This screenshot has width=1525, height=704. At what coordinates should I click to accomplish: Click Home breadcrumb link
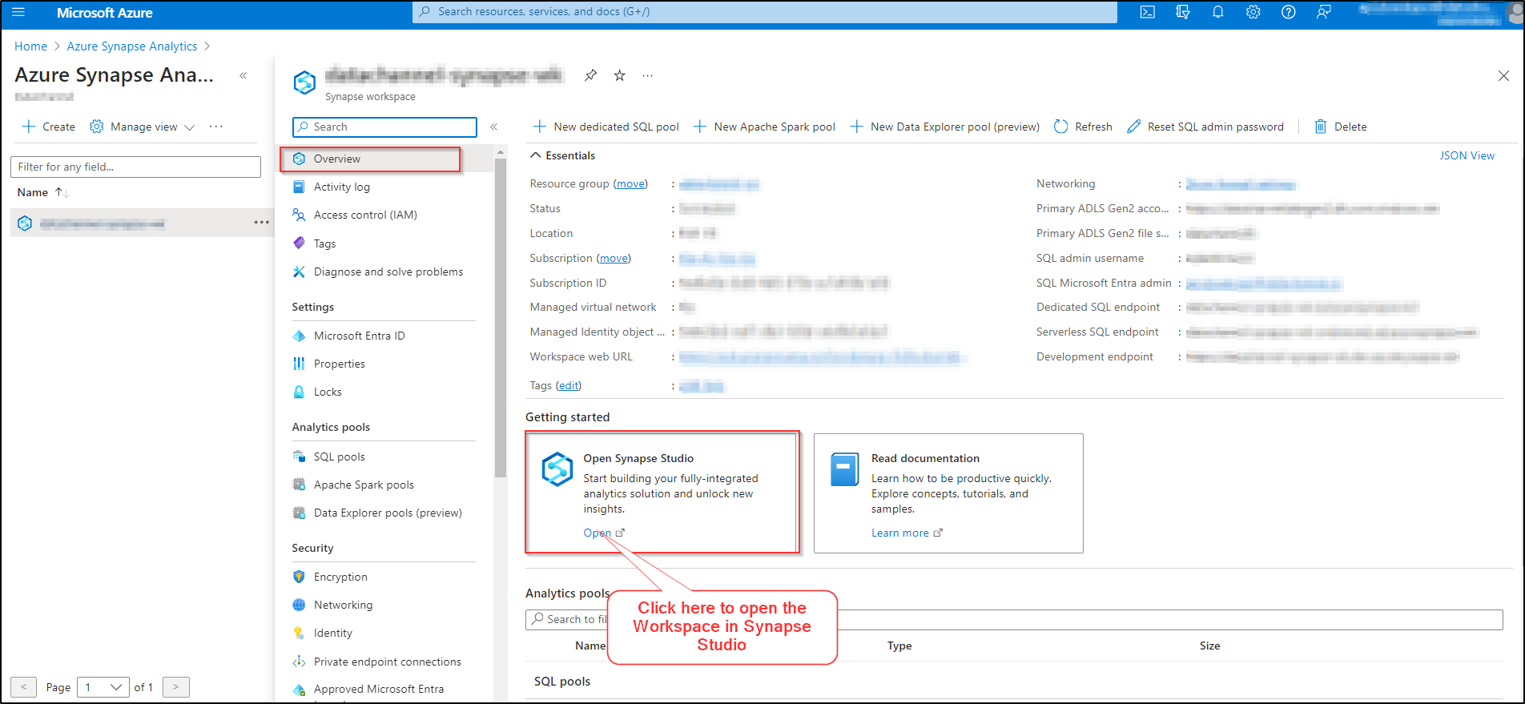30,46
